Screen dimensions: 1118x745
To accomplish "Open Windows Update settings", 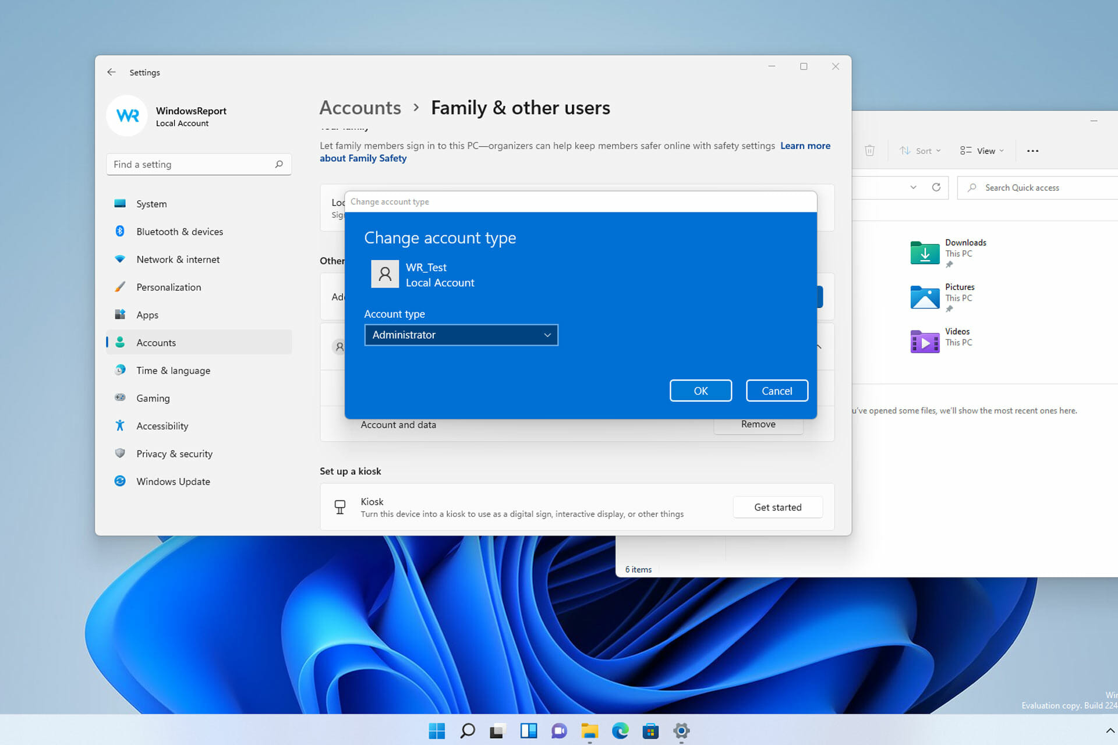I will [x=172, y=481].
